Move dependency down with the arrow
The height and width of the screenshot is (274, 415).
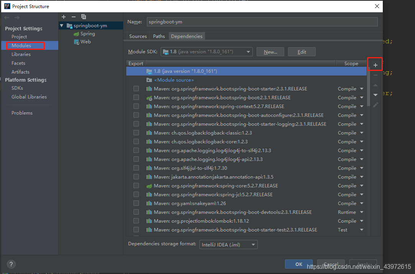[x=375, y=95]
